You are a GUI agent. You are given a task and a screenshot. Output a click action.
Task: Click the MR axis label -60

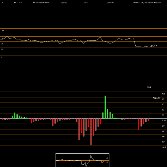[163, 137]
